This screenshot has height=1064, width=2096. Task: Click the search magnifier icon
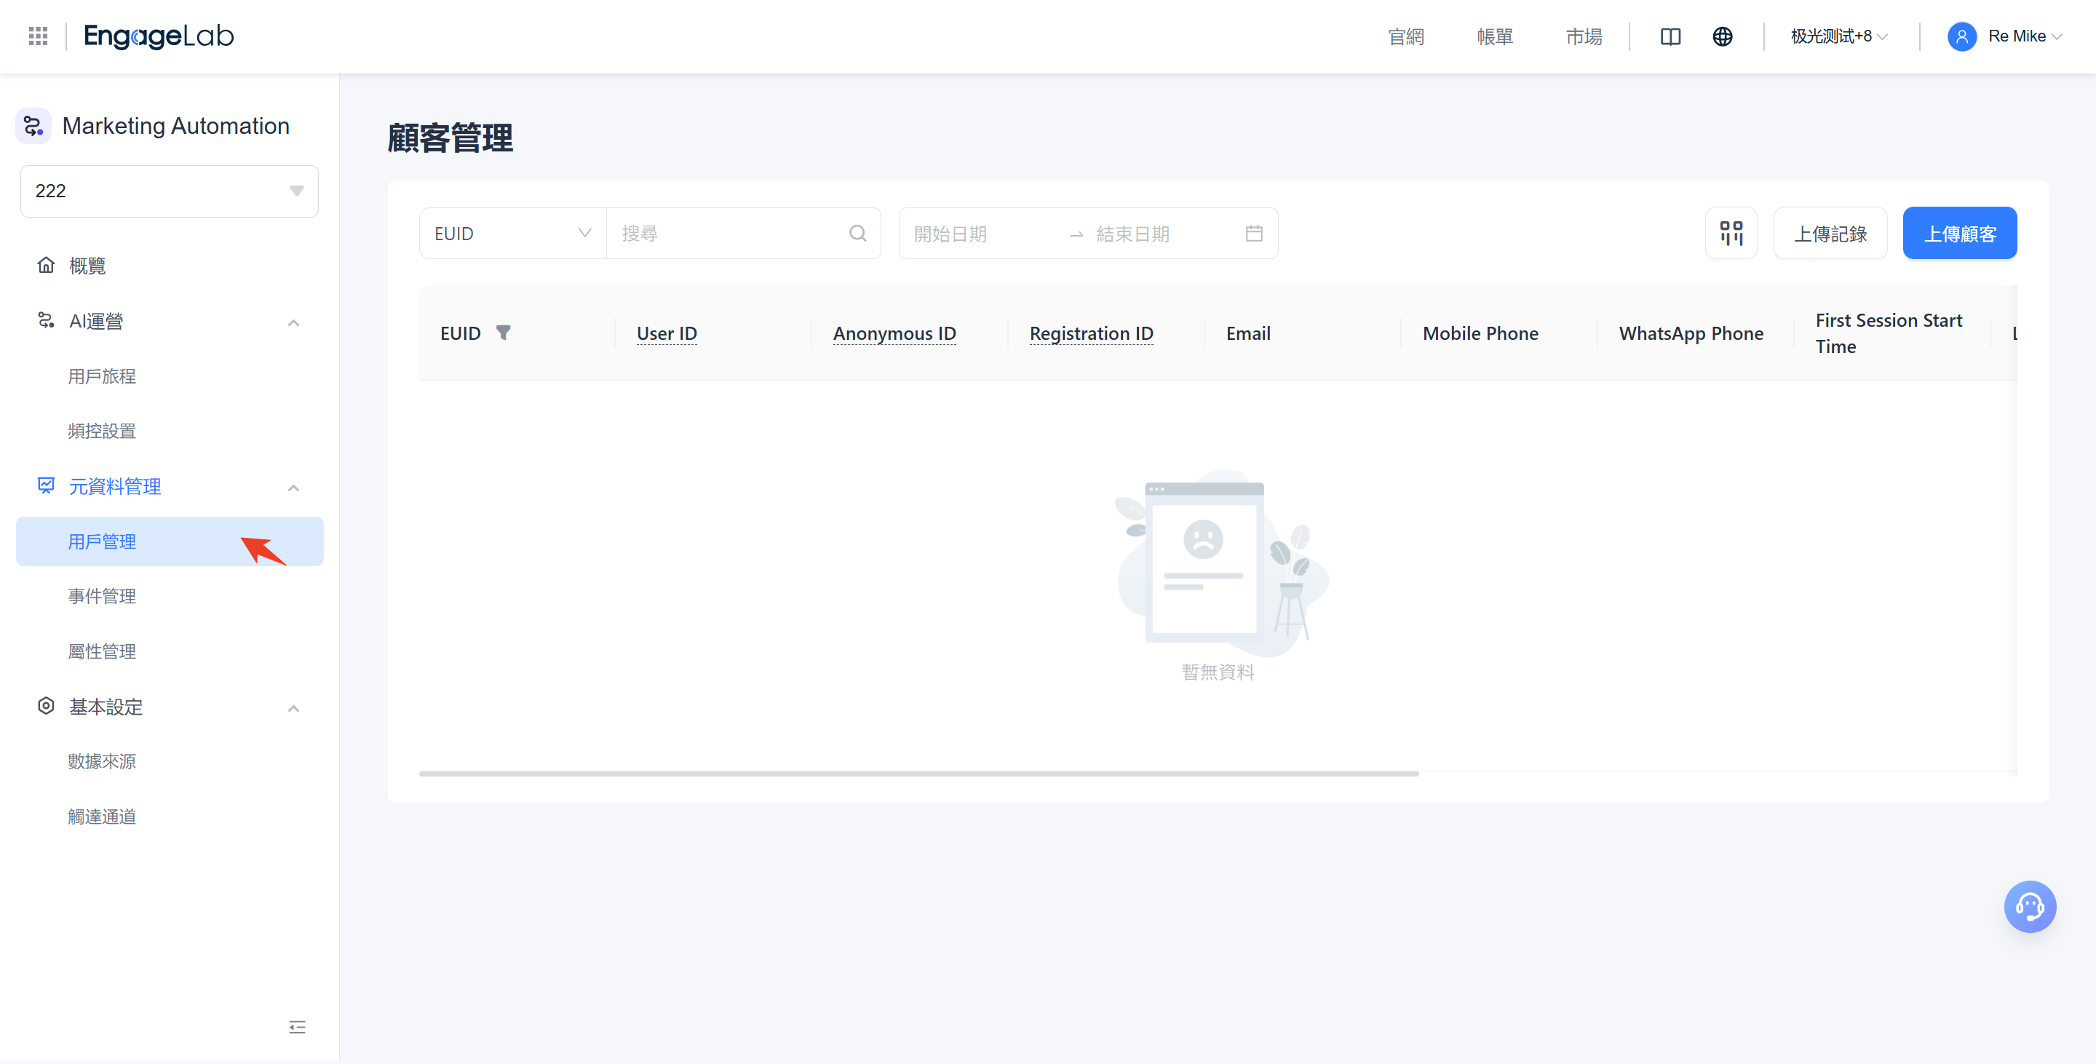(x=857, y=234)
